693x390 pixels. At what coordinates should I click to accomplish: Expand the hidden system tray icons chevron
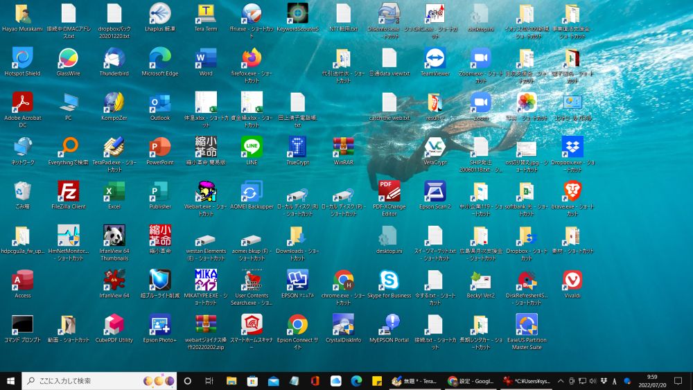(561, 381)
